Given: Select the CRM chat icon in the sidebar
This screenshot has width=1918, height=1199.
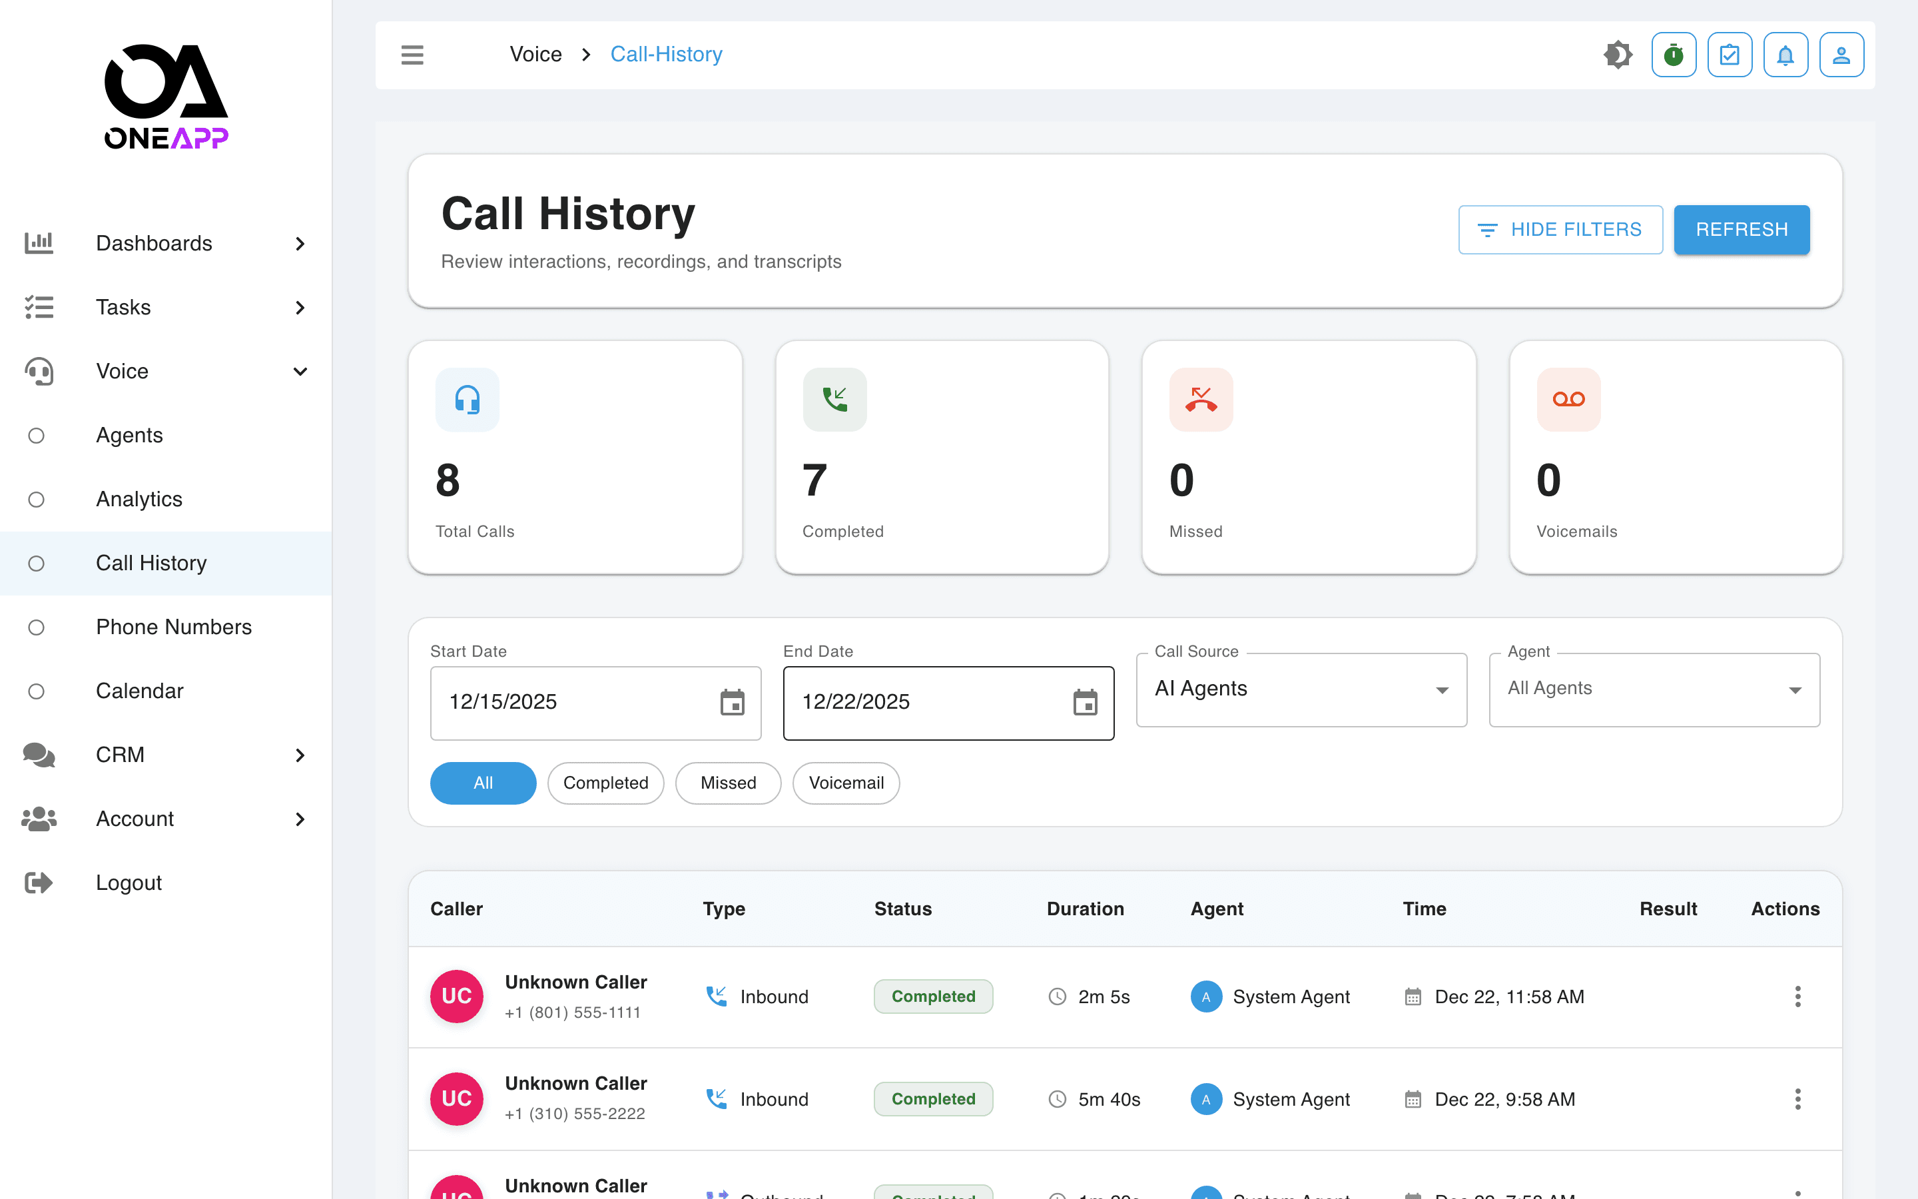Looking at the screenshot, I should tap(39, 755).
